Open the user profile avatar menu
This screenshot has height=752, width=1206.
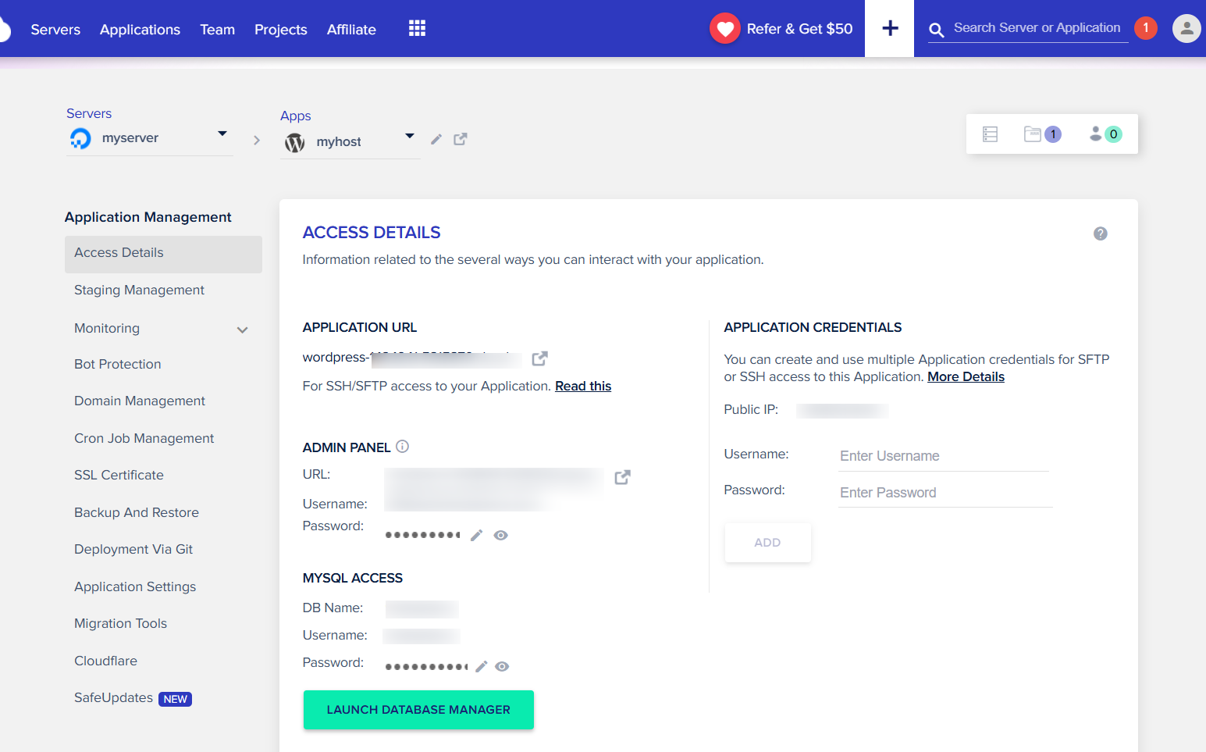(x=1186, y=29)
